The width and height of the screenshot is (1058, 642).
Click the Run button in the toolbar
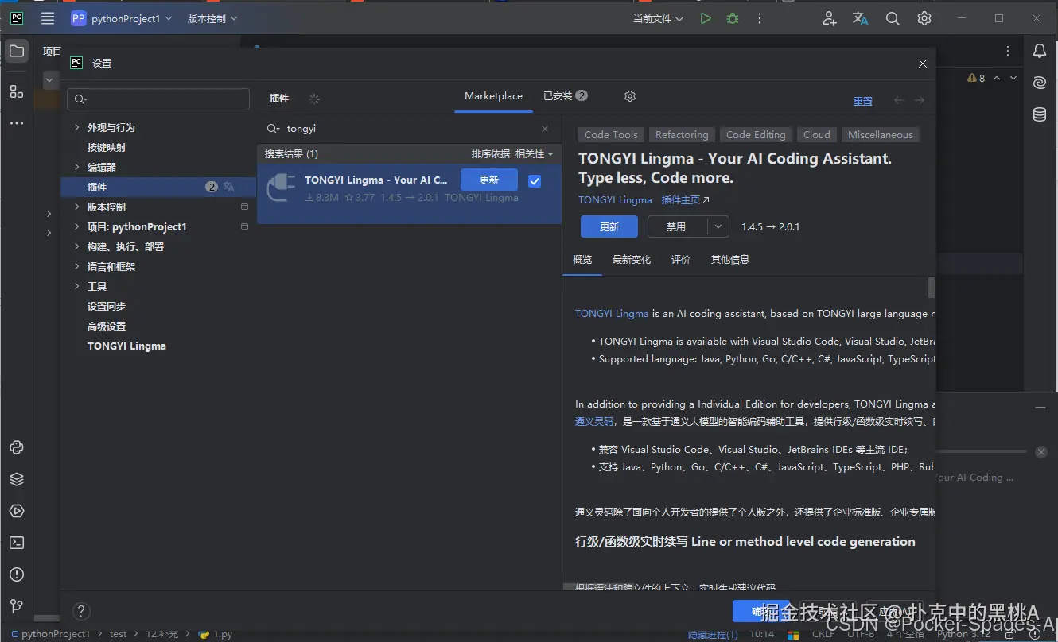[706, 18]
